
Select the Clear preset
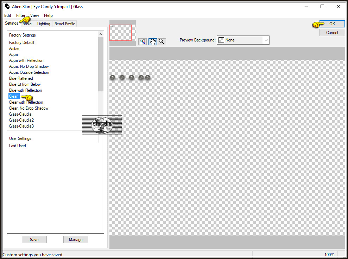[14, 96]
